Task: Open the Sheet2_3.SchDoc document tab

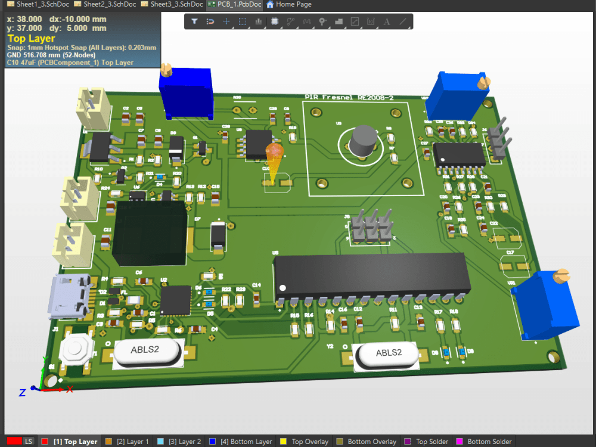Action: [x=105, y=4]
